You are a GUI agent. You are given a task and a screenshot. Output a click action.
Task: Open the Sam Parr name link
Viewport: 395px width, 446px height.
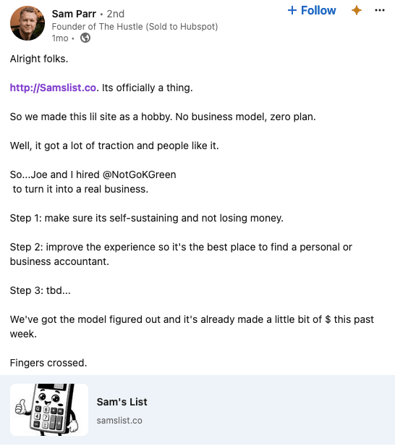(x=74, y=14)
